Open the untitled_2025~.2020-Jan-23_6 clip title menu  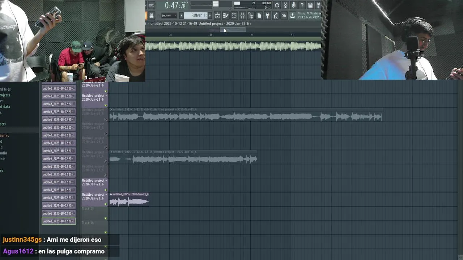pos(131,194)
